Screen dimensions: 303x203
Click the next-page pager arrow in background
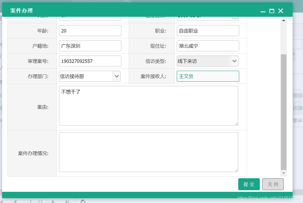(x=53, y=201)
